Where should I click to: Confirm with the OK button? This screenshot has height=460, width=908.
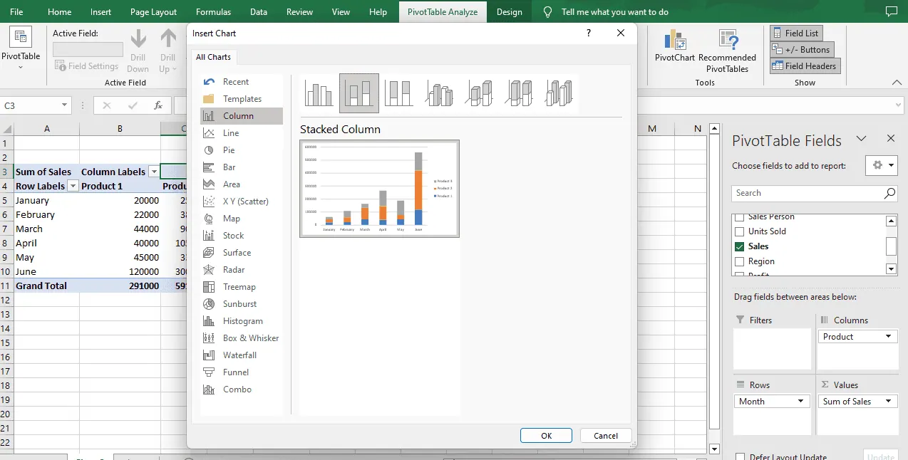click(x=546, y=436)
